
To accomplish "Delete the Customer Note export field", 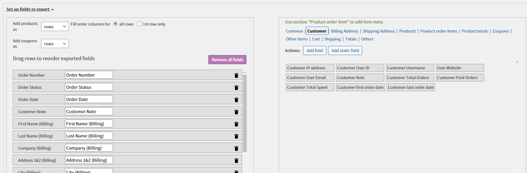I will pos(236,112).
